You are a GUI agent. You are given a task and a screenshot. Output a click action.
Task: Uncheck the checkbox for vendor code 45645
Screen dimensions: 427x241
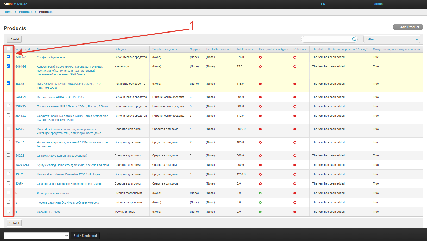(8, 83)
